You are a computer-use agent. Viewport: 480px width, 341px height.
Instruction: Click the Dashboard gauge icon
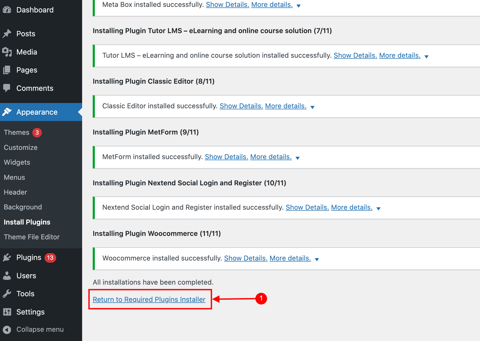click(x=7, y=10)
